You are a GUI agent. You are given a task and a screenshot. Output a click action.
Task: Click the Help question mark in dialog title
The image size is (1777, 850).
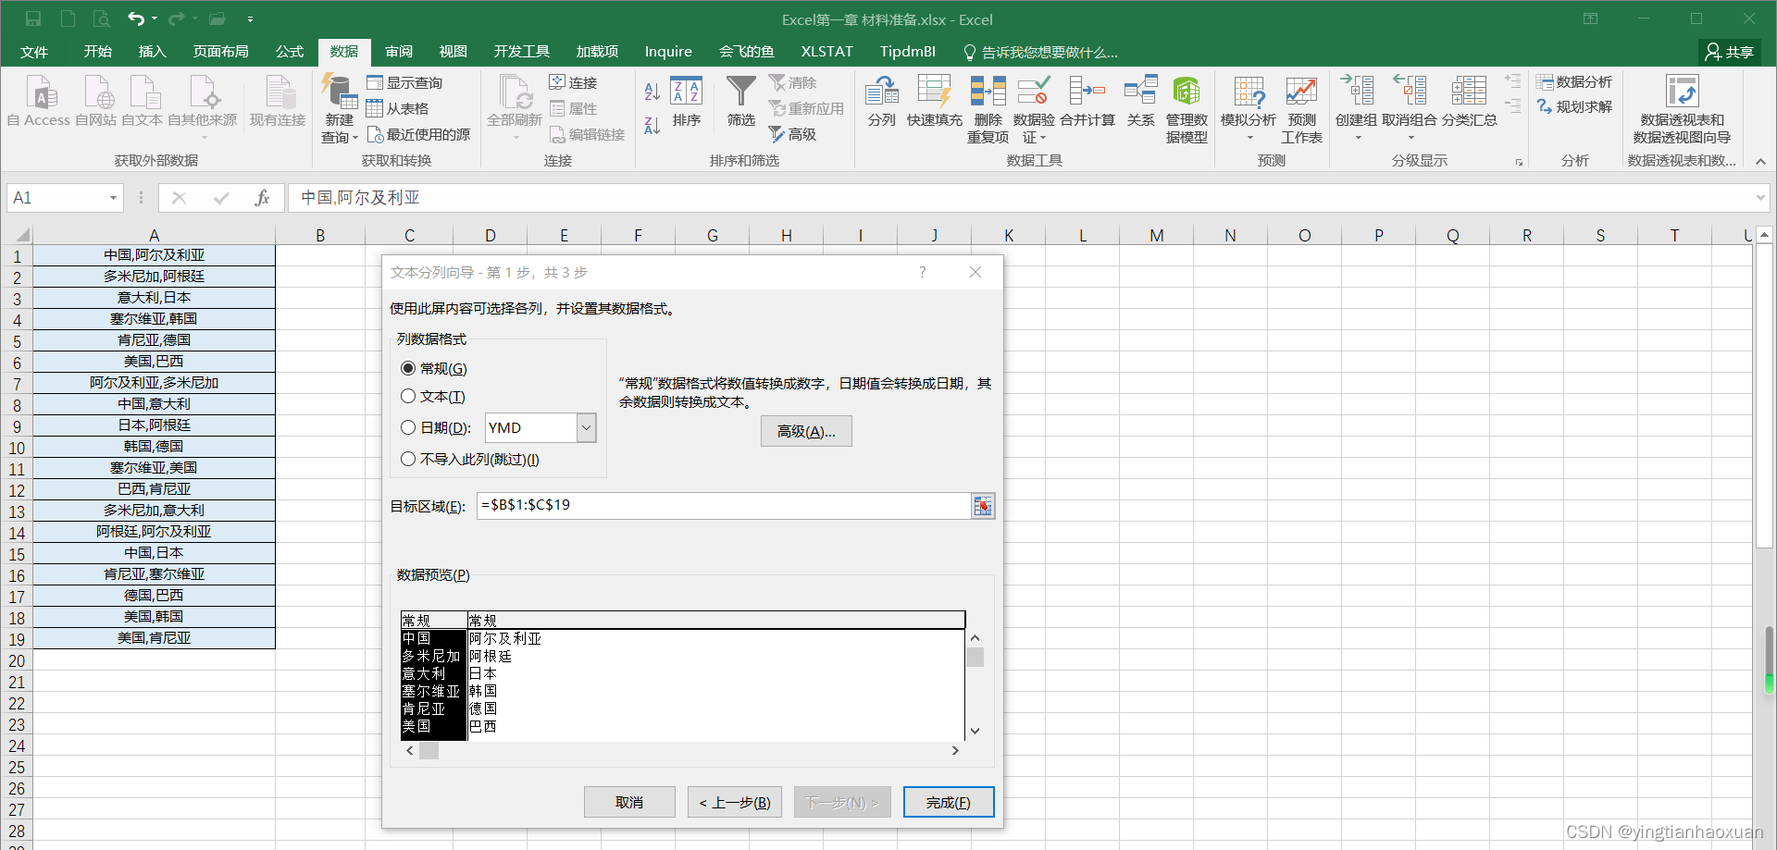(922, 272)
